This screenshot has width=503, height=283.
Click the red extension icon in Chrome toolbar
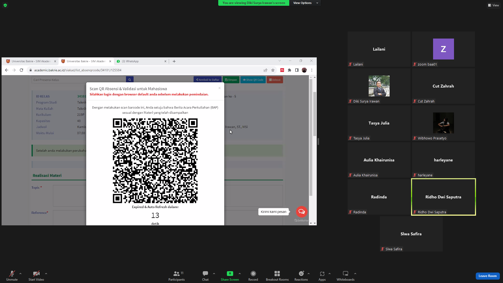pos(282,70)
